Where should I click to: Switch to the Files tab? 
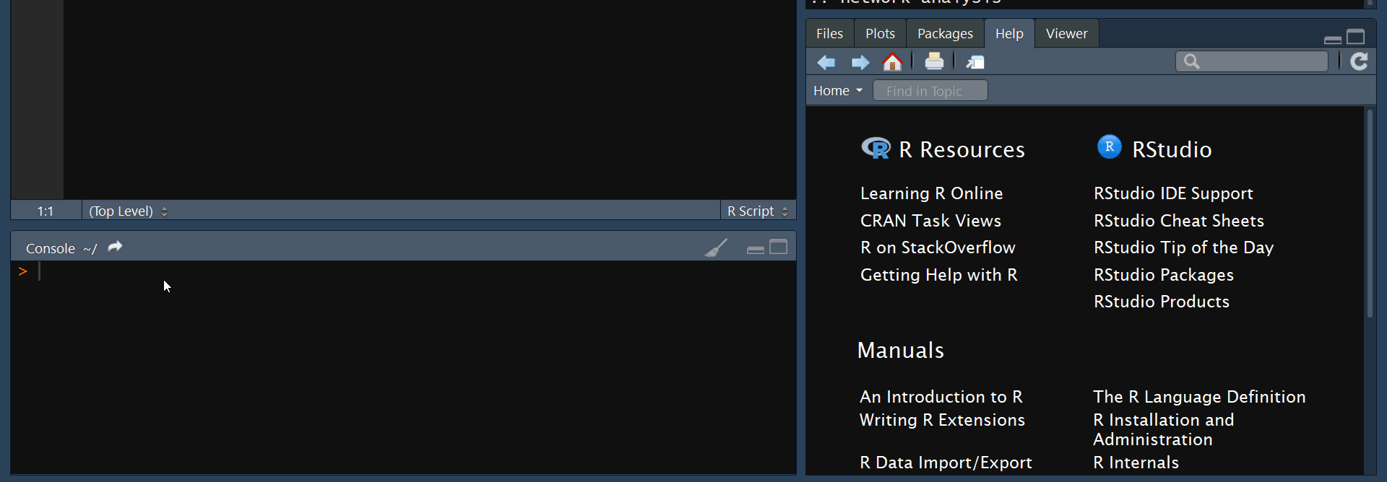(829, 34)
